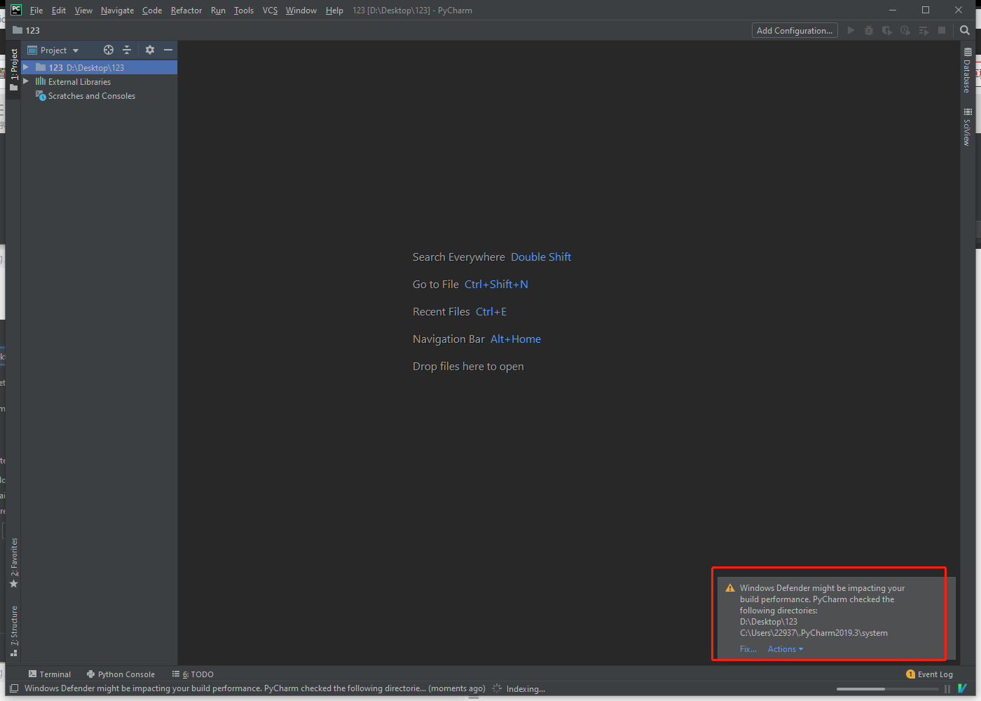Open the Tools menu
Viewport: 981px width, 701px height.
244,11
